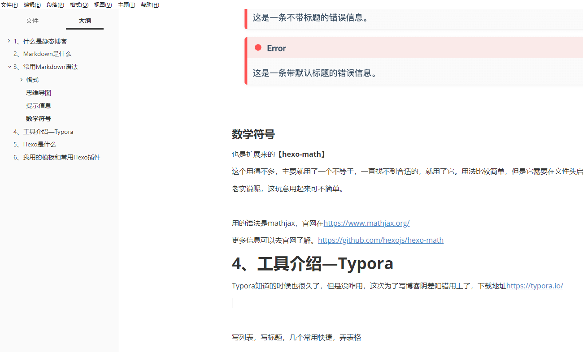The height and width of the screenshot is (352, 583).
Task: Open the 视图(V) menu
Action: pos(103,5)
